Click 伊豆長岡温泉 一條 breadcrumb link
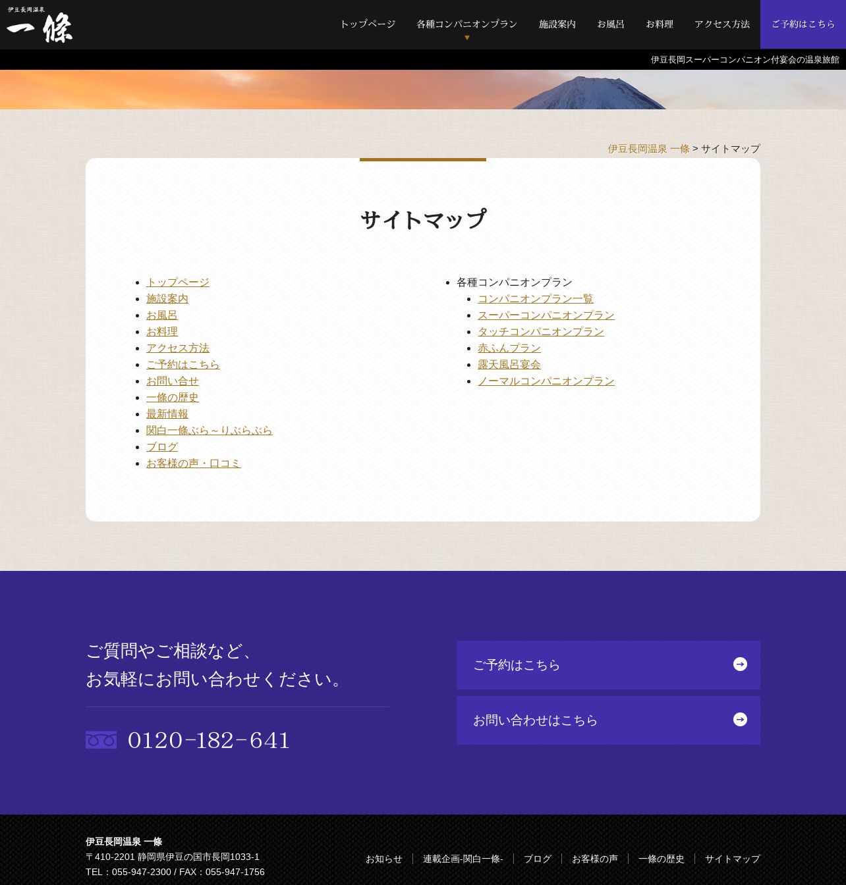The height and width of the screenshot is (885, 846). pos(648,149)
